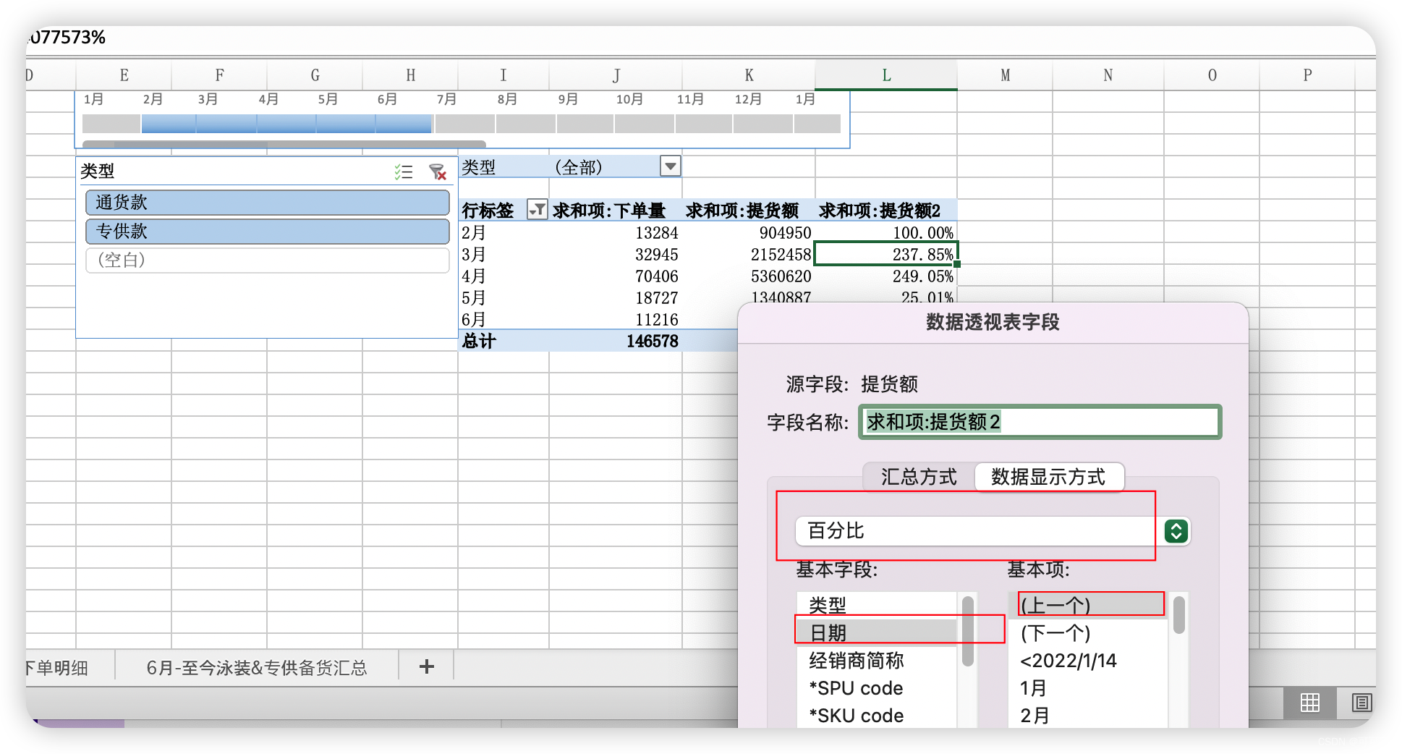The image size is (1402, 754).
Task: Open the 百分比 display mode dropdown
Action: coord(1176,531)
